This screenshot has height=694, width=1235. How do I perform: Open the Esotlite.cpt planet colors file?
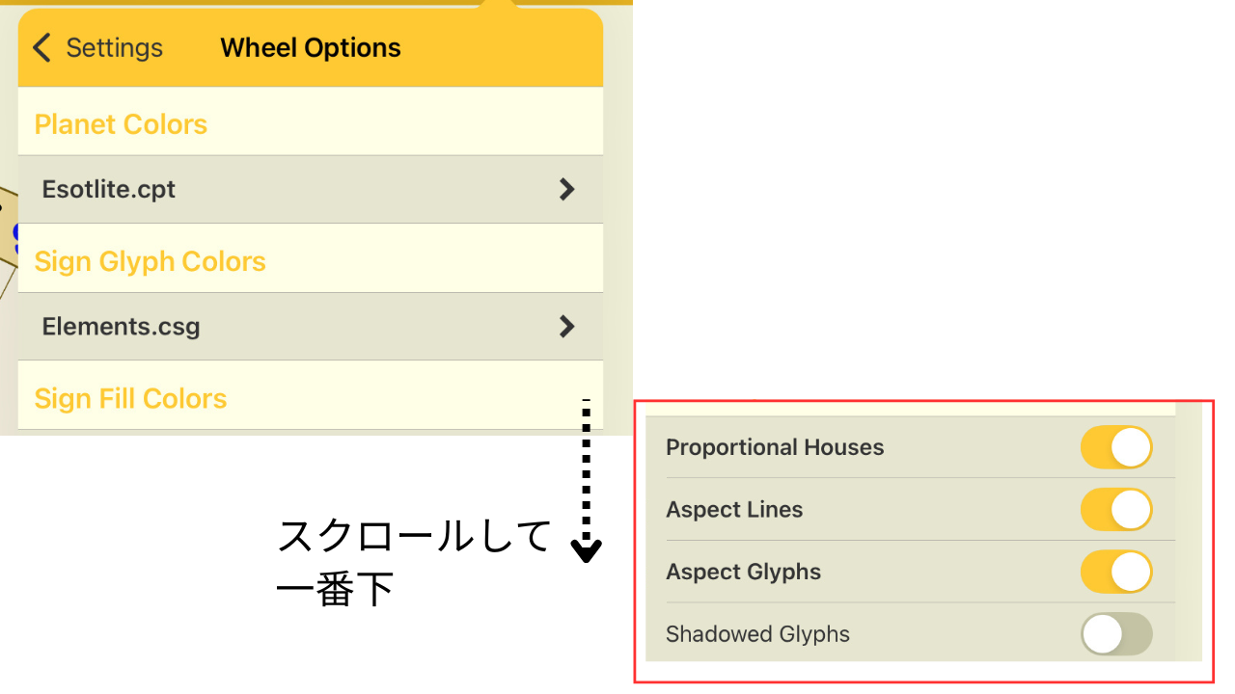pos(109,189)
